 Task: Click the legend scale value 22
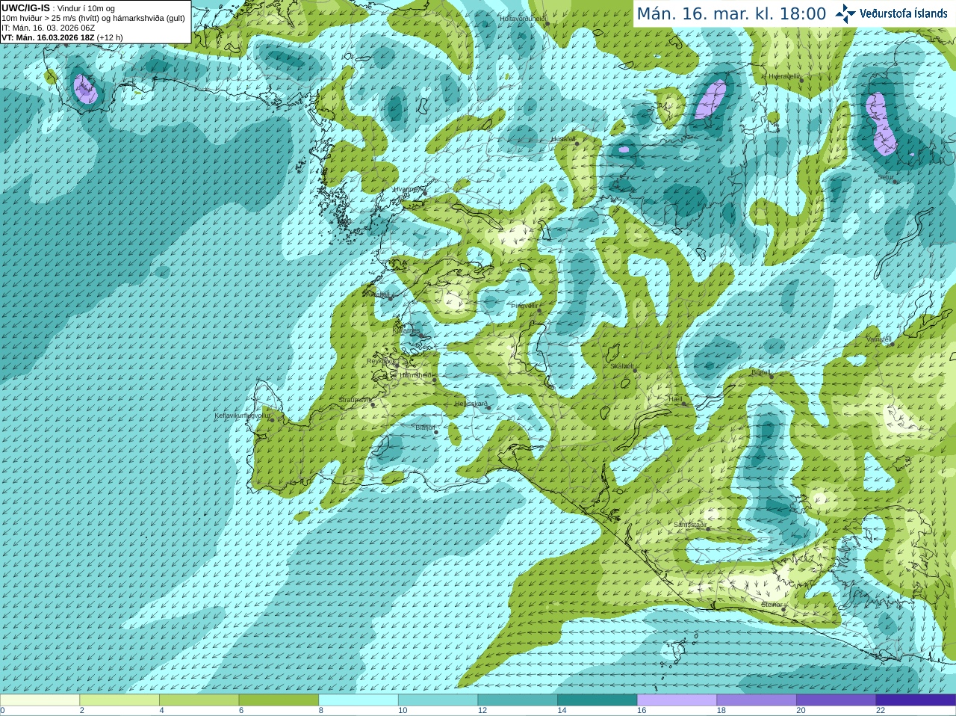point(881,711)
